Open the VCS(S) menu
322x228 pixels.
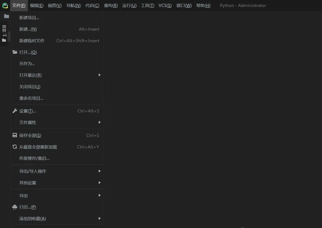click(165, 6)
